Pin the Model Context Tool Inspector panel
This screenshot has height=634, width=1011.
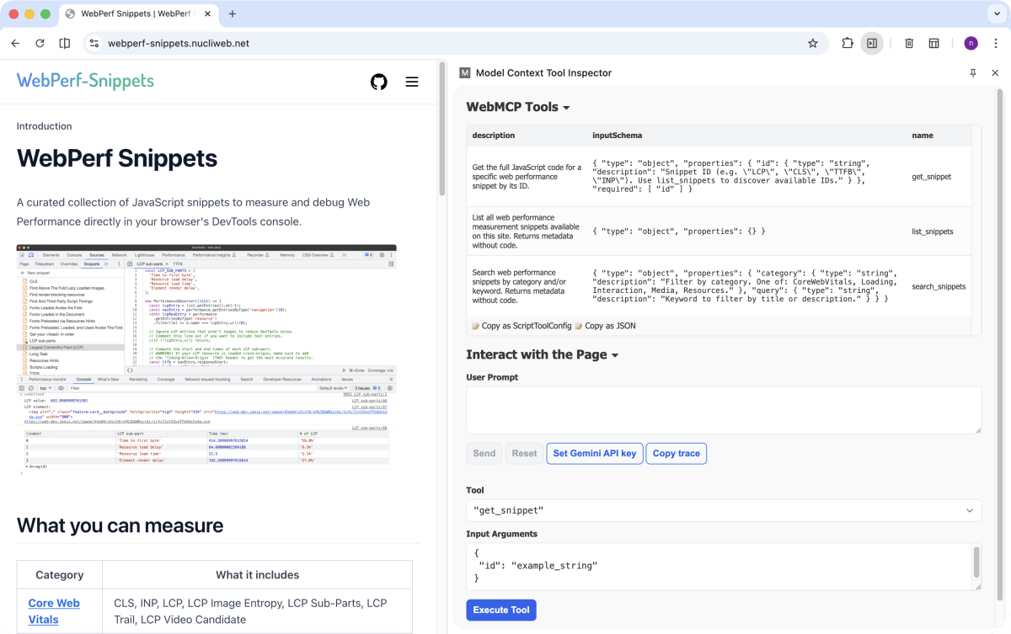[x=973, y=73]
